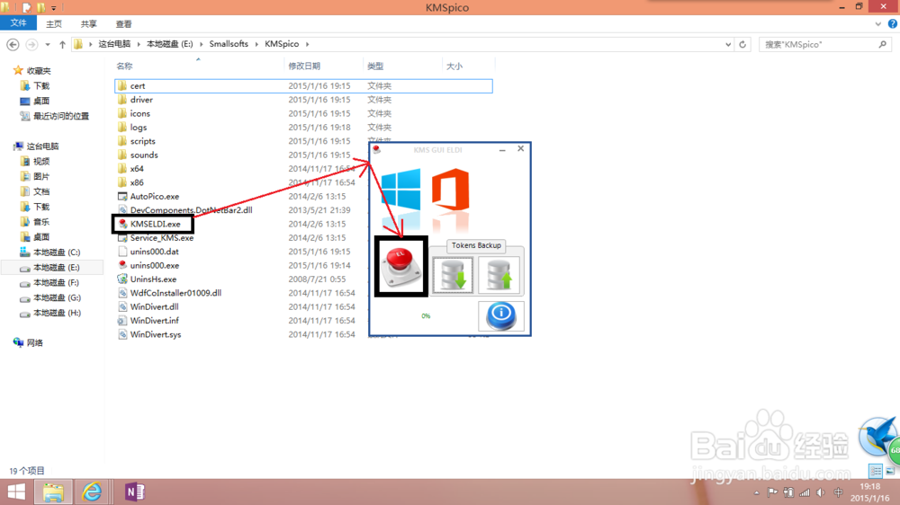Open the Windows Start button

[x=16, y=492]
